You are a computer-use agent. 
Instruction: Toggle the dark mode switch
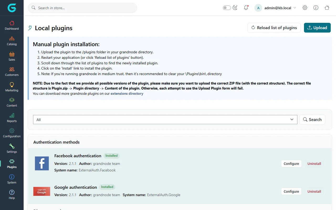click(x=227, y=8)
